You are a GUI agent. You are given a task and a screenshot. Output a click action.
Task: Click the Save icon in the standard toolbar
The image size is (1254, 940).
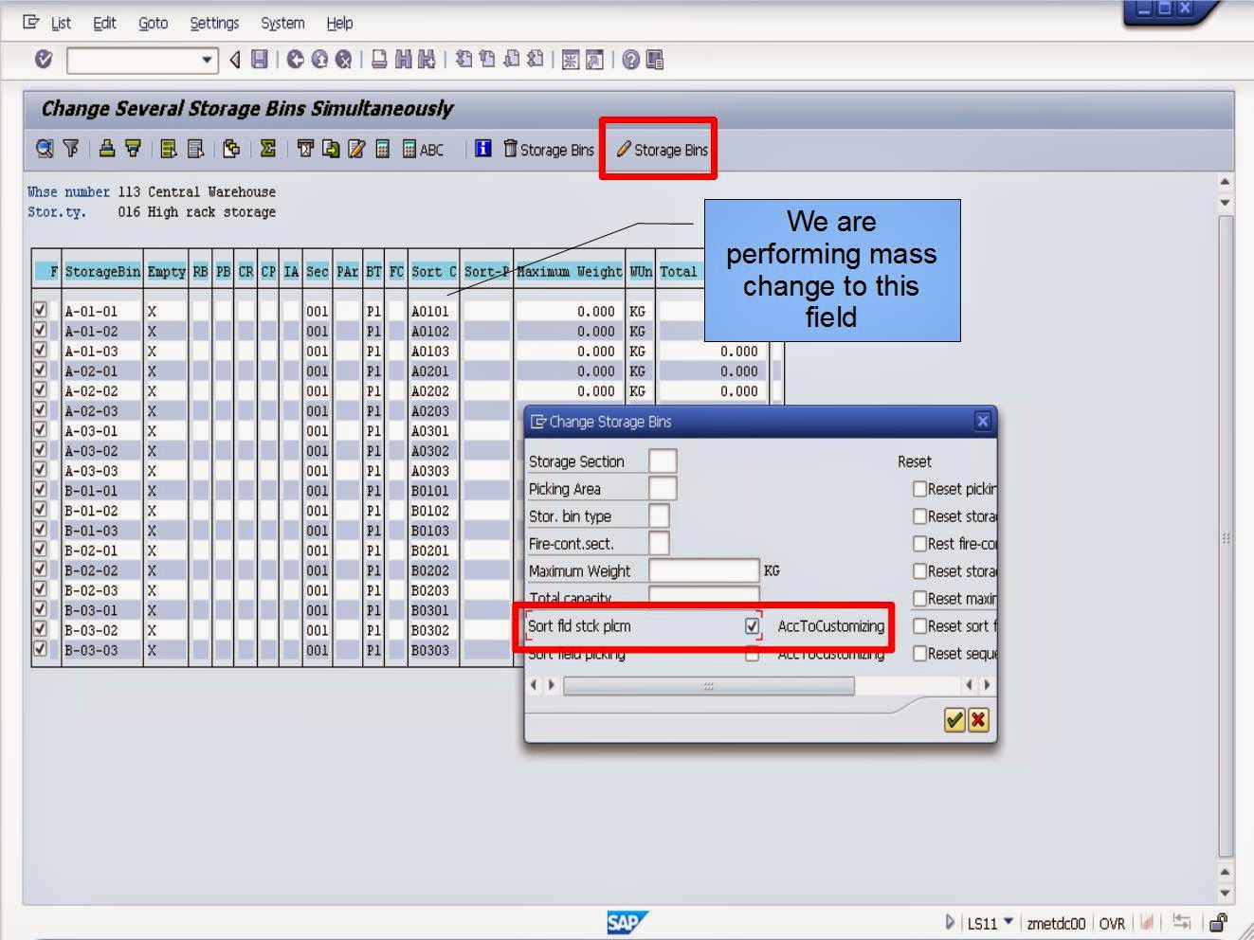[259, 60]
